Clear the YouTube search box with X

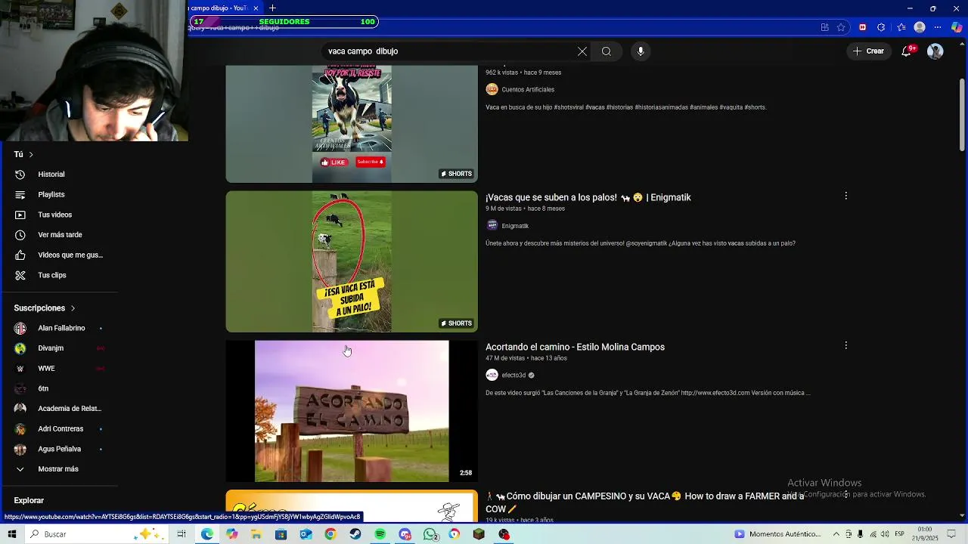(582, 51)
